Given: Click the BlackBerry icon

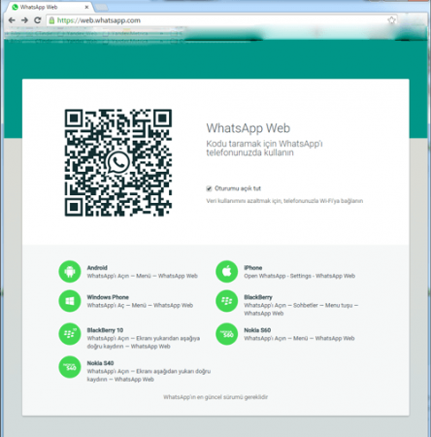Looking at the screenshot, I should coord(227,301).
